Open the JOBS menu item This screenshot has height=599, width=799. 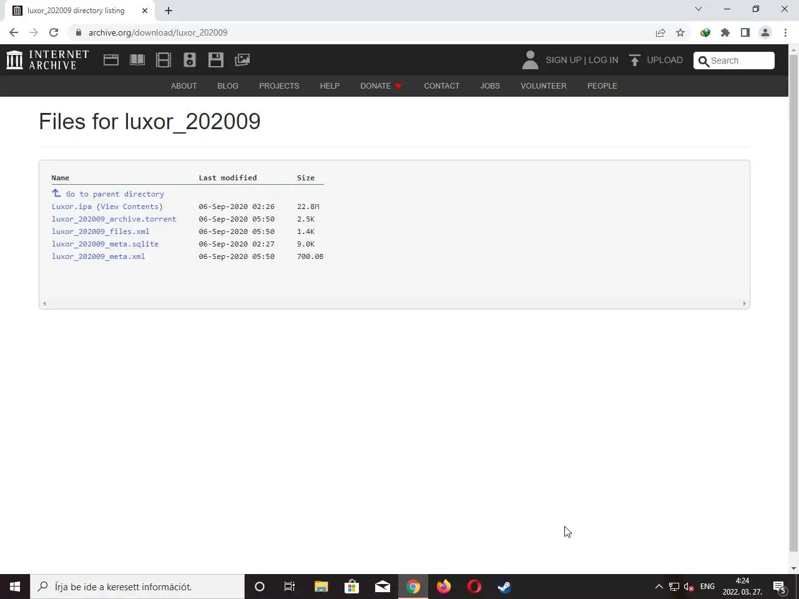(490, 85)
